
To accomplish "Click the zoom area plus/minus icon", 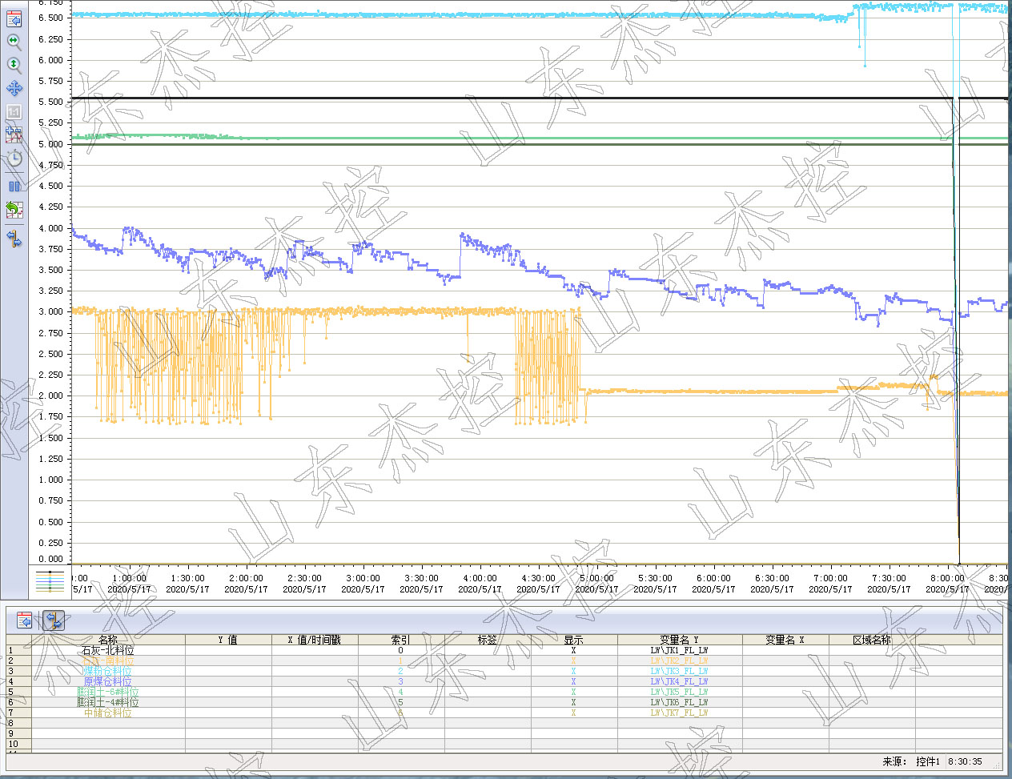I will click(14, 135).
